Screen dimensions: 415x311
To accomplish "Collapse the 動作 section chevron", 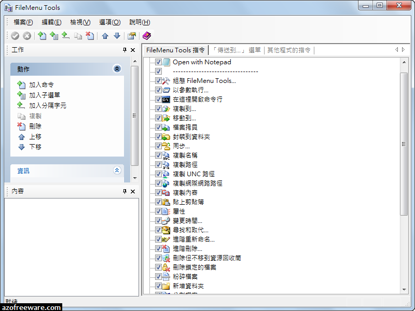I will pos(117,69).
